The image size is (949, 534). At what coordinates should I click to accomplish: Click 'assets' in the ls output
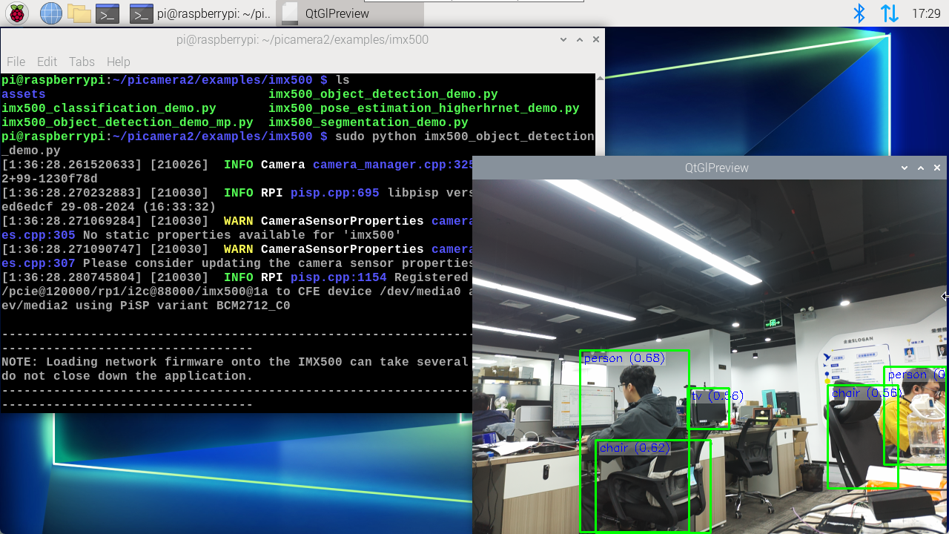[x=24, y=94]
